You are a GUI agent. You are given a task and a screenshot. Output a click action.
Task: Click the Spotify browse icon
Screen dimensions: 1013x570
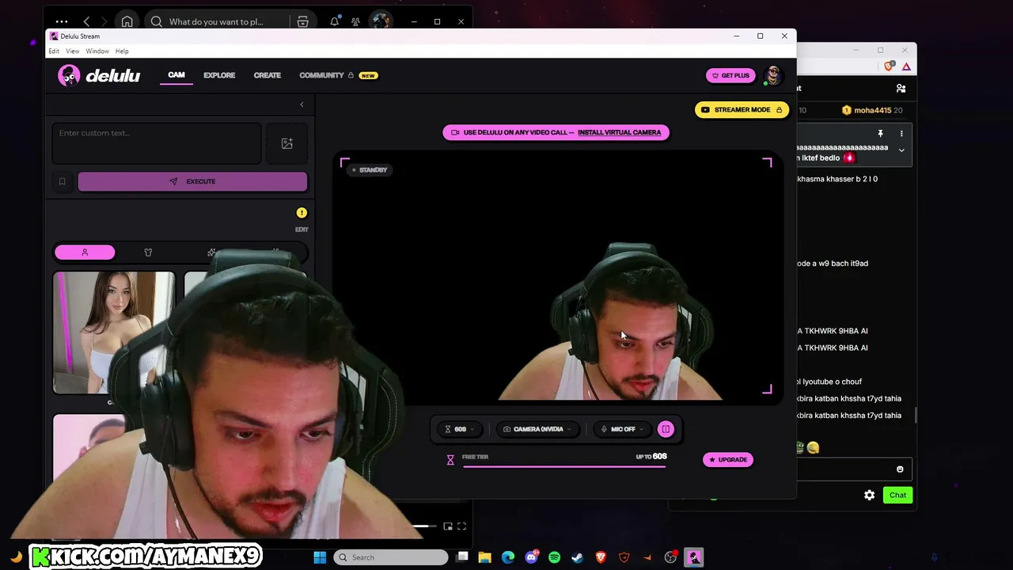302,21
